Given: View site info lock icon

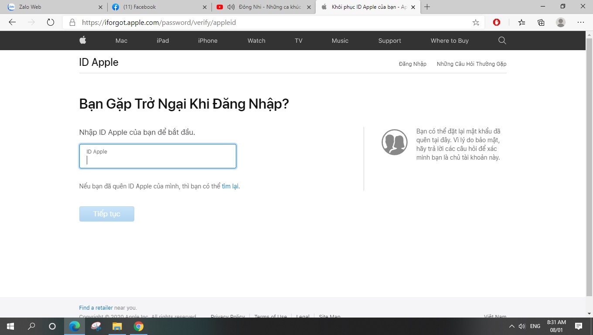Looking at the screenshot, I should [x=72, y=22].
